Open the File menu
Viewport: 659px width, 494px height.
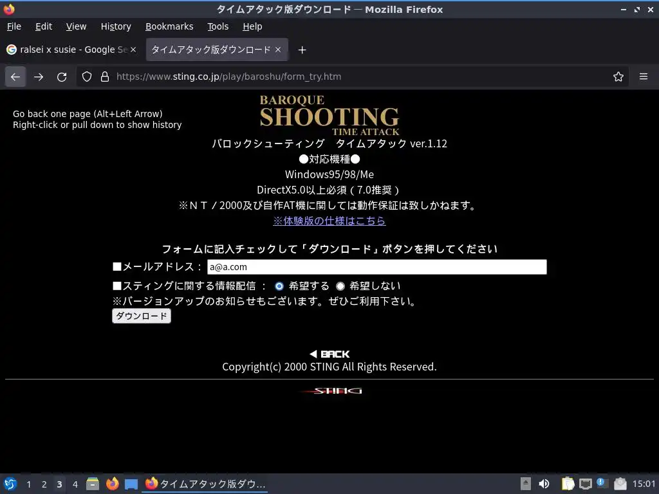[14, 26]
